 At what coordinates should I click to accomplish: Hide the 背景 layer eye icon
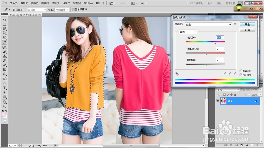tap(218, 101)
